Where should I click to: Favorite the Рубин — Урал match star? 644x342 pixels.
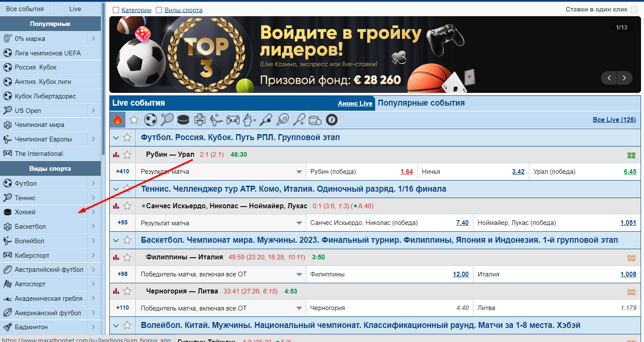(x=127, y=155)
